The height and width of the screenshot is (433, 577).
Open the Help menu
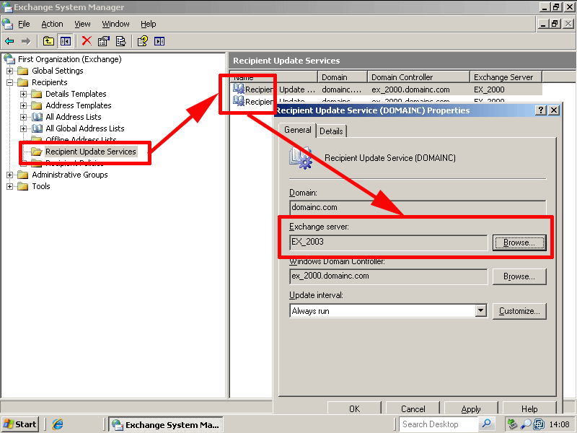pyautogui.click(x=149, y=24)
